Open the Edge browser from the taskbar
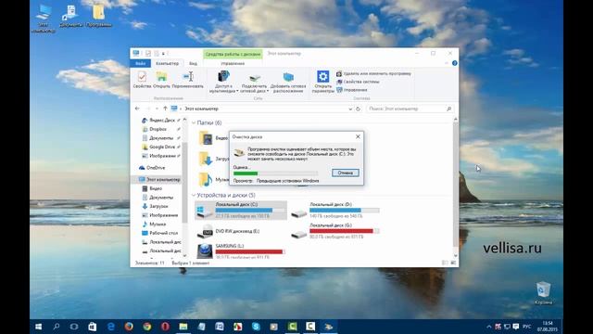This screenshot has width=593, height=334. point(111,327)
